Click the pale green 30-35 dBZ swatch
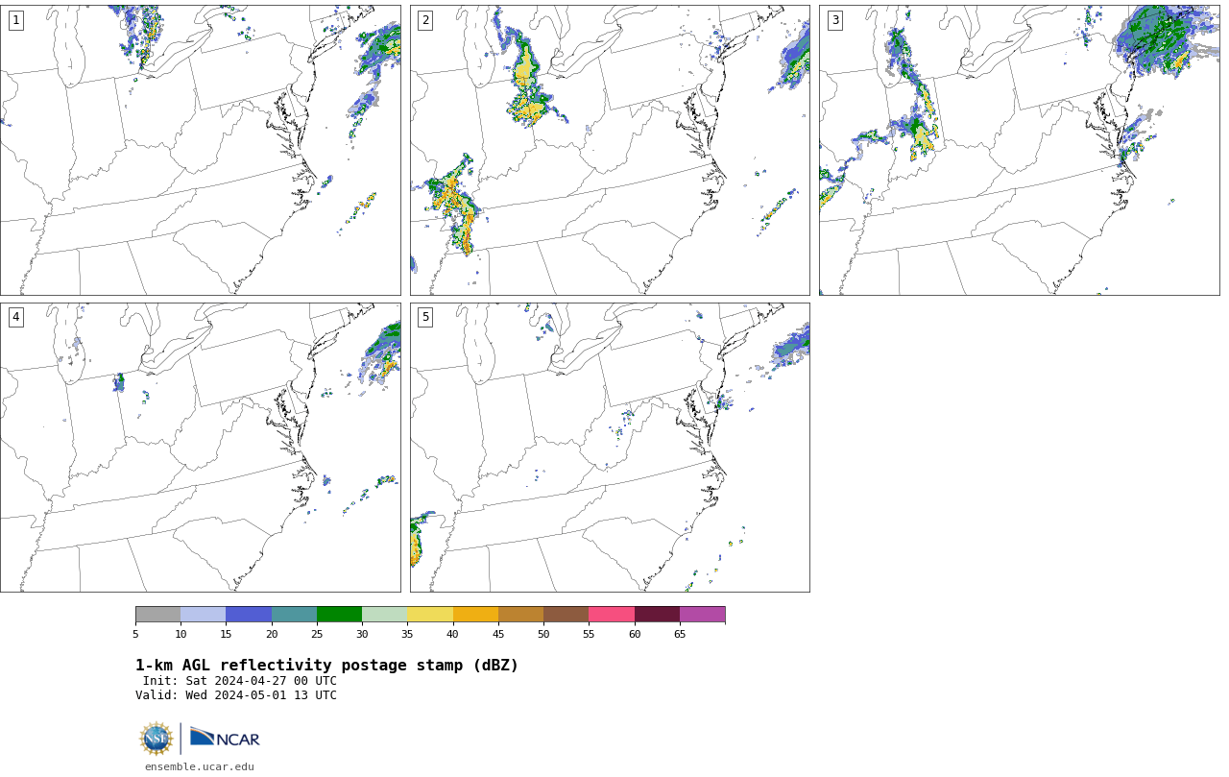The width and height of the screenshot is (1229, 777). click(385, 615)
